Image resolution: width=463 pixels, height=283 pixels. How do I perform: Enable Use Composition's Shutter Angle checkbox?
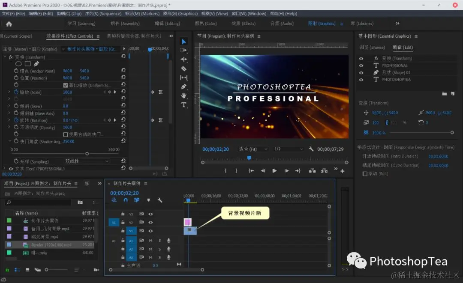[x=66, y=134]
